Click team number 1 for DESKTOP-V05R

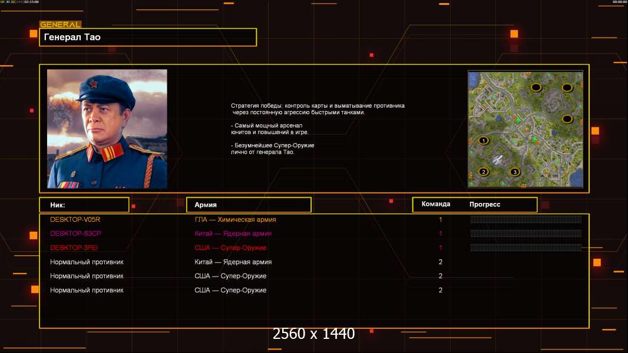coord(441,219)
